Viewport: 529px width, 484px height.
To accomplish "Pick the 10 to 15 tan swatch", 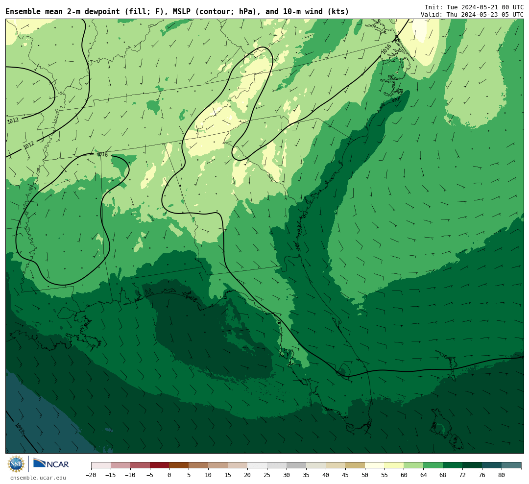I will [218, 465].
